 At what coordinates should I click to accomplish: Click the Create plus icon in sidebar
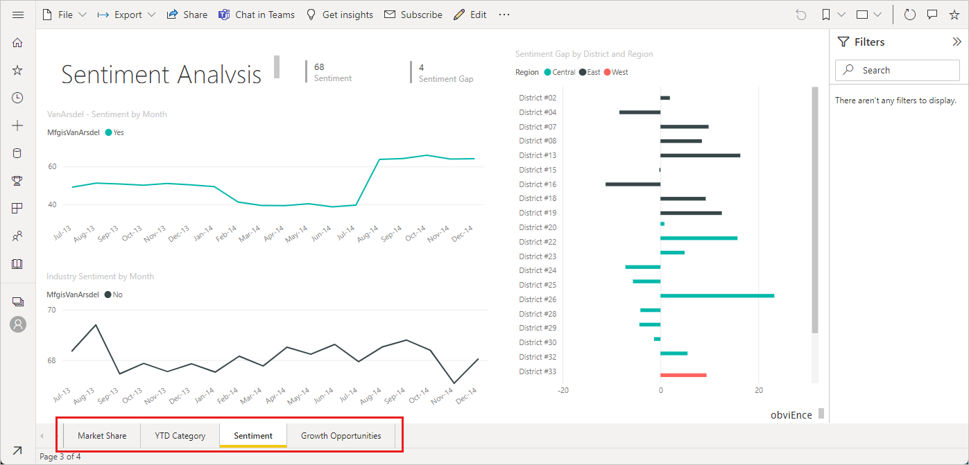(18, 125)
